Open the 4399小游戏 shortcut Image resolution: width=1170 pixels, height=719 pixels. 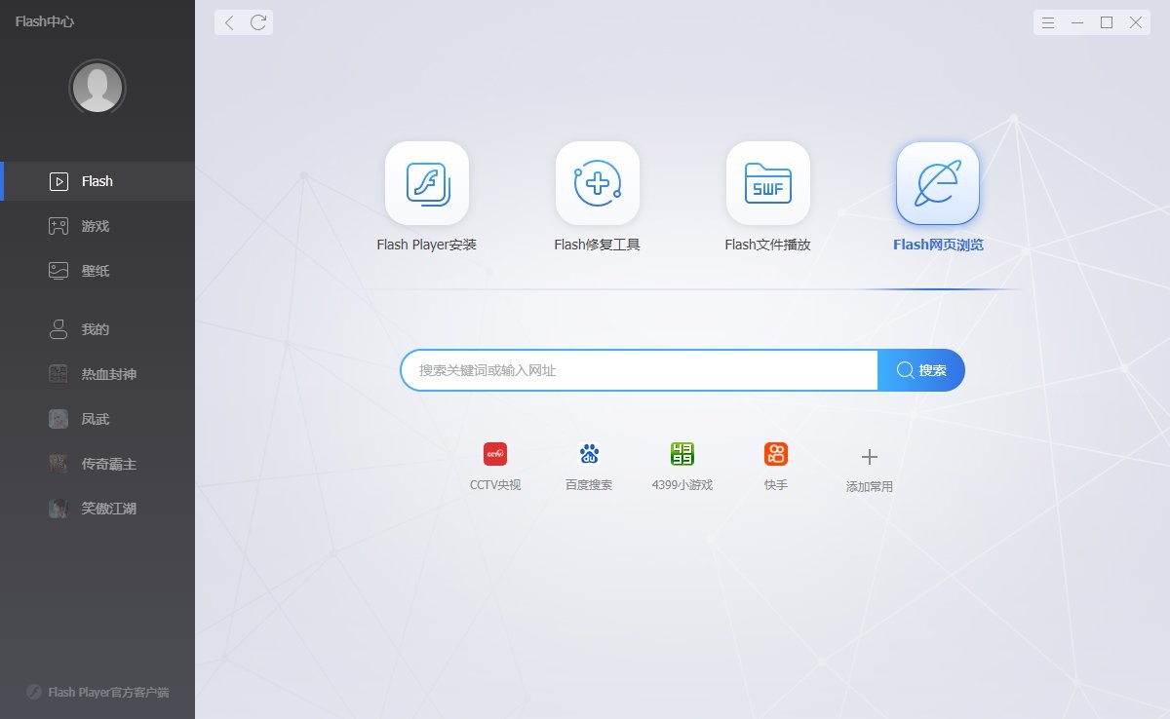(x=682, y=454)
